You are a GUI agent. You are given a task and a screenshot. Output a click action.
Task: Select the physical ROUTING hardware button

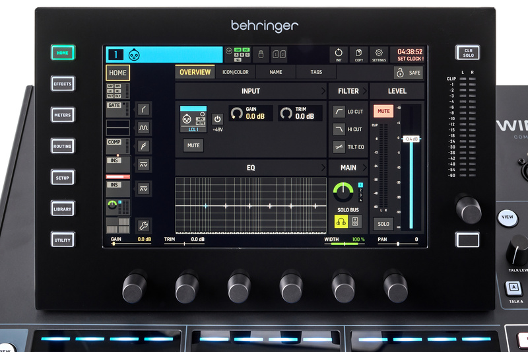point(63,146)
